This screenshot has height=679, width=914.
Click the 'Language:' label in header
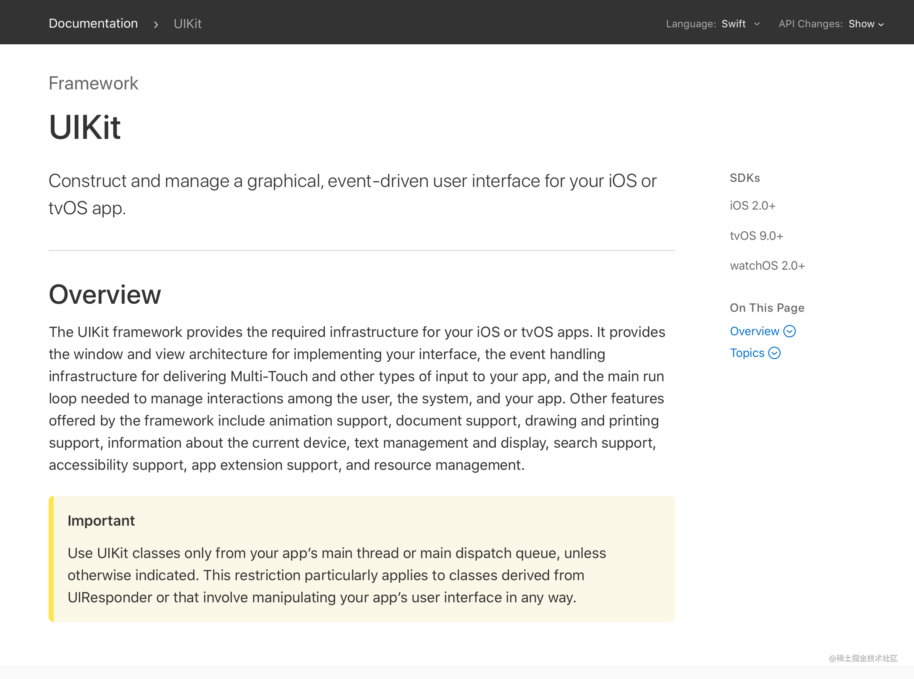point(691,24)
